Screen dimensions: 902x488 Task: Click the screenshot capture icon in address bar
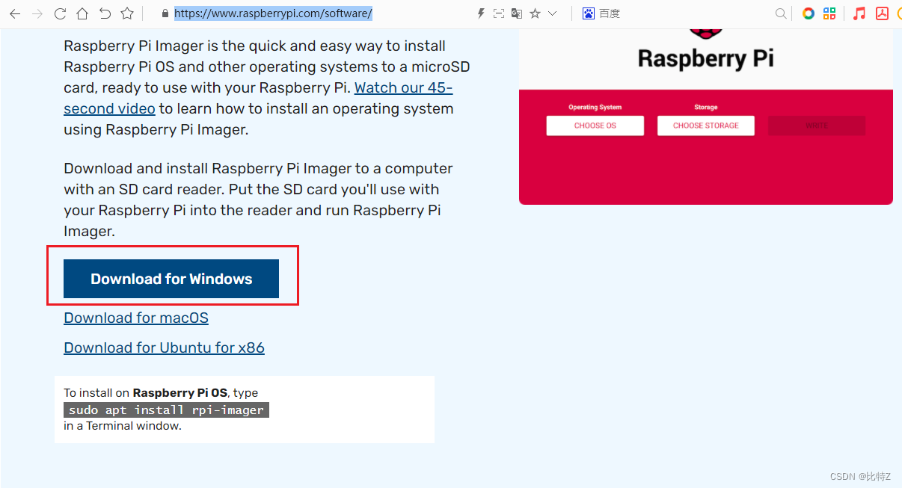[499, 13]
